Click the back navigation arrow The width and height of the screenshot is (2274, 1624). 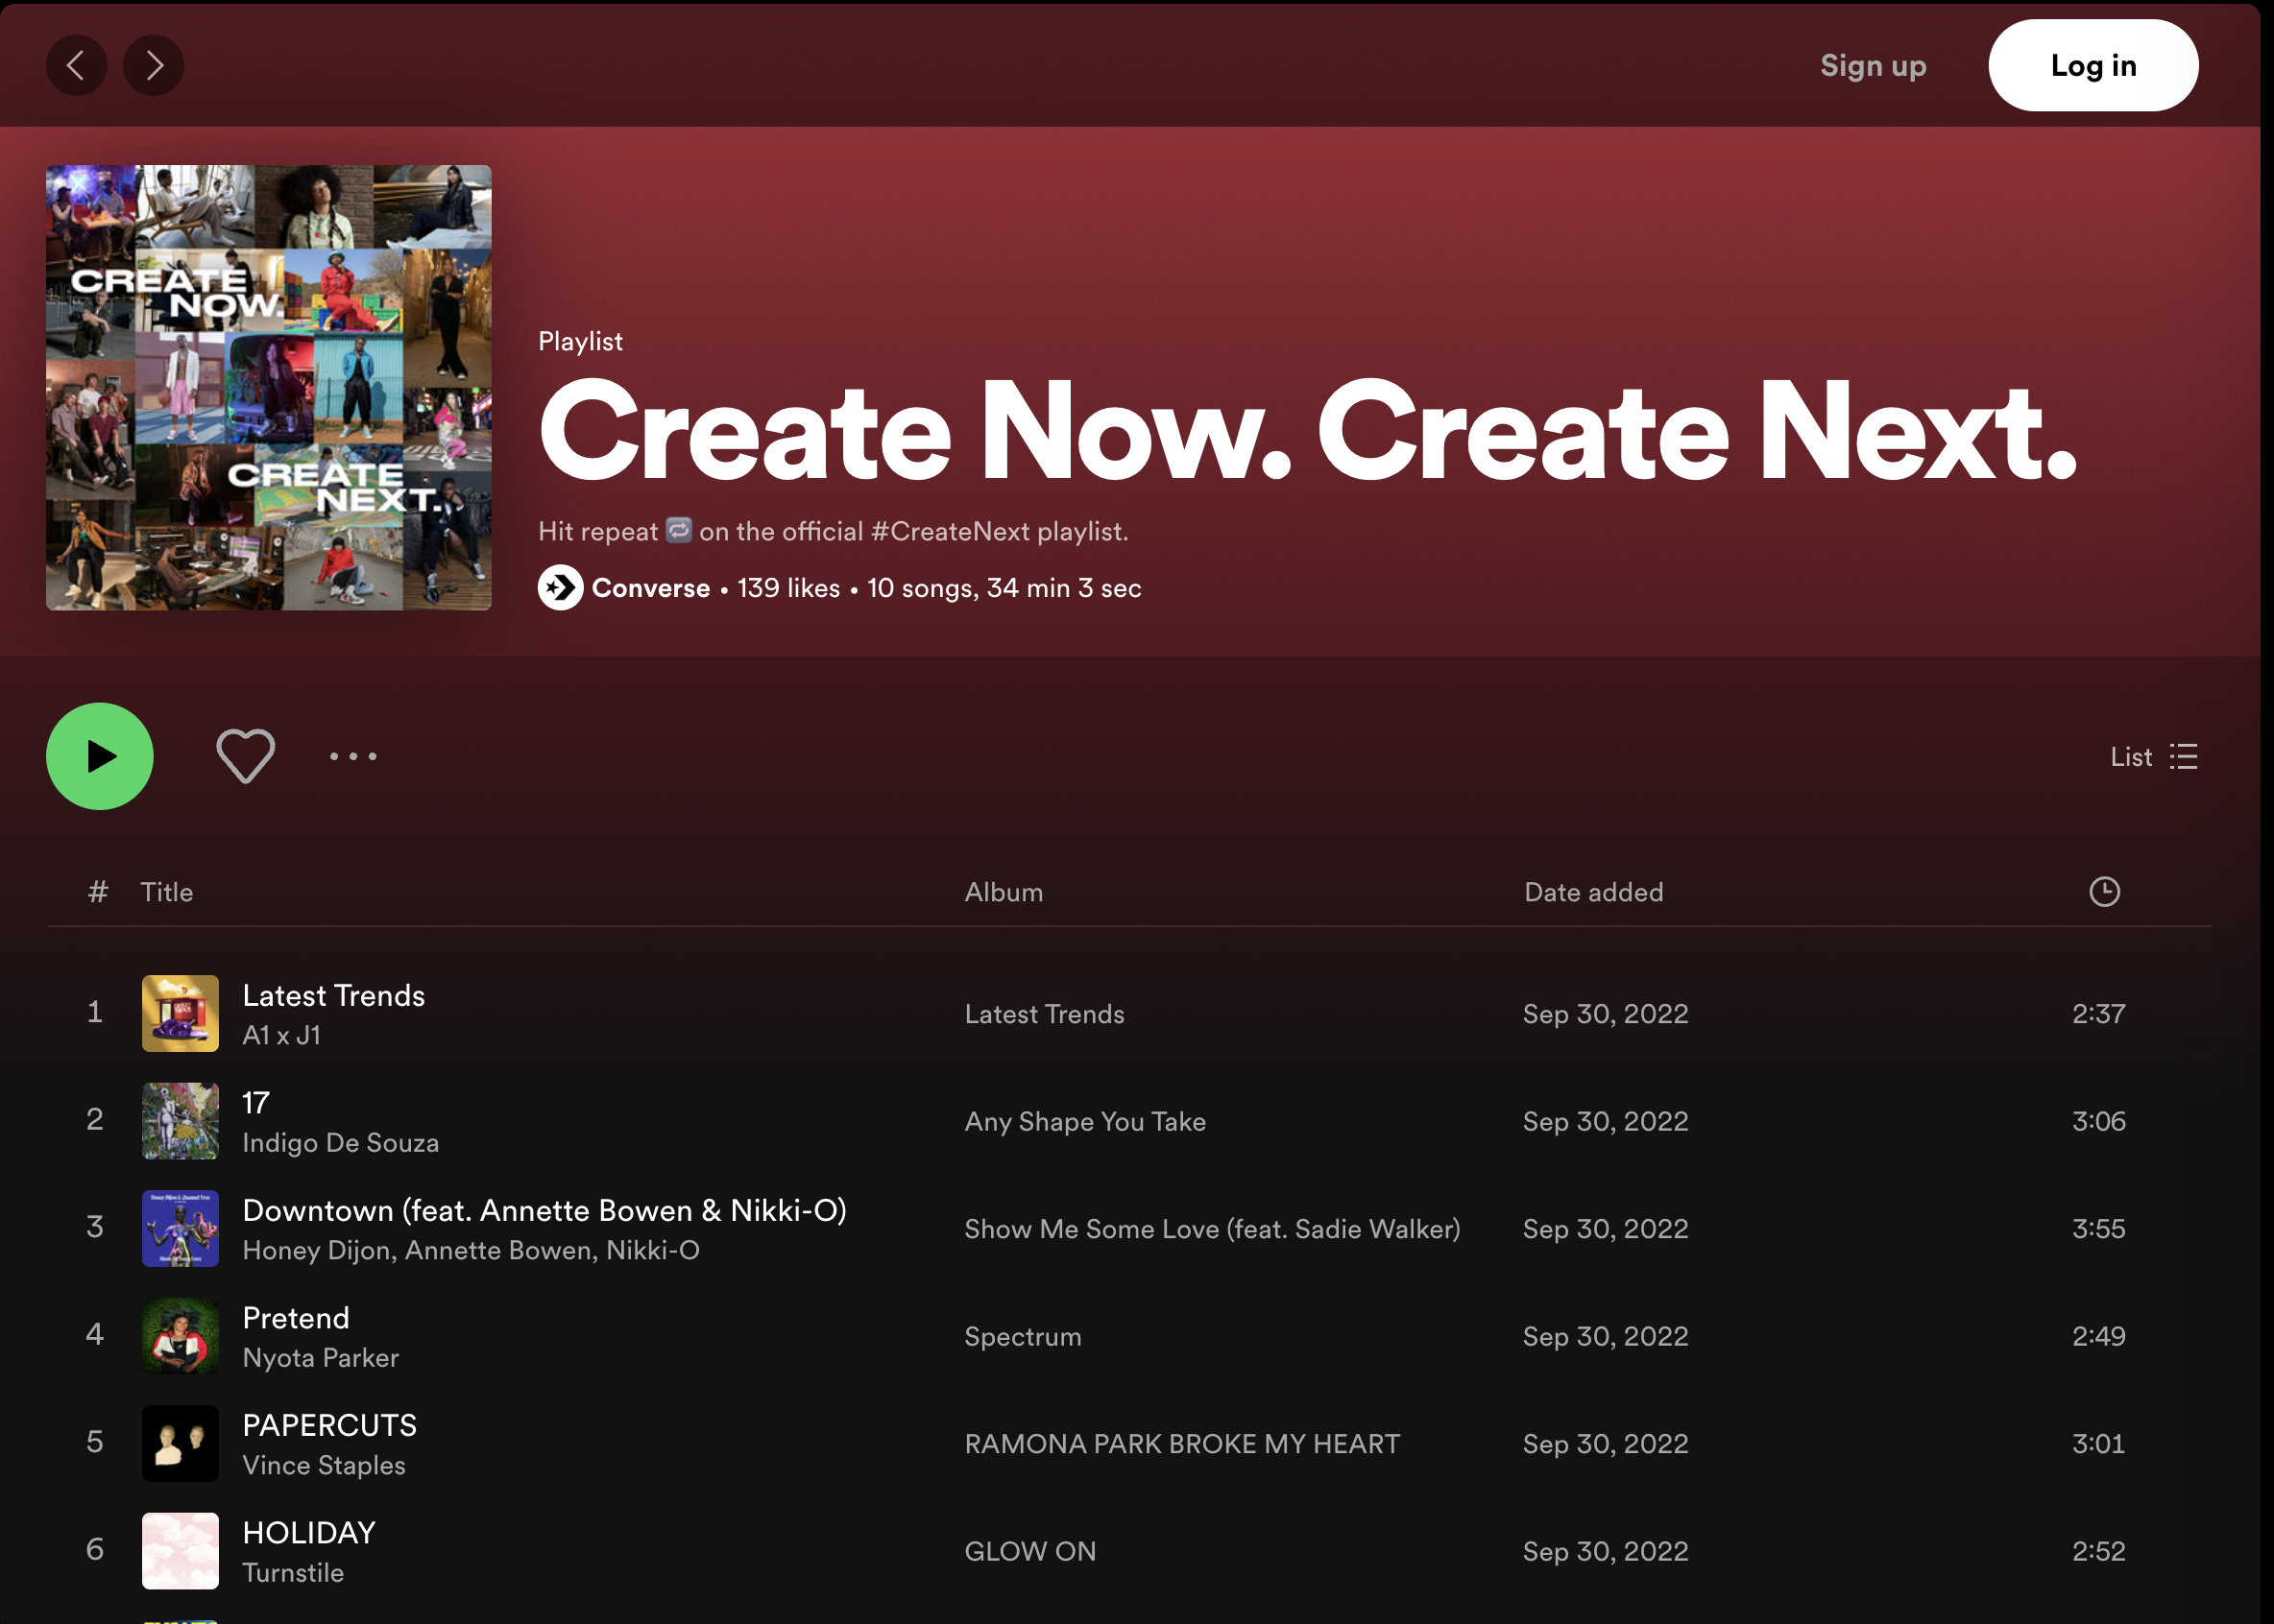point(76,66)
